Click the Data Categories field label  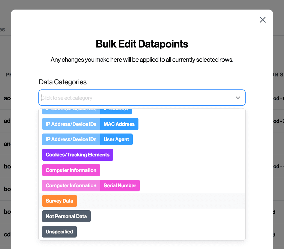coord(63,82)
